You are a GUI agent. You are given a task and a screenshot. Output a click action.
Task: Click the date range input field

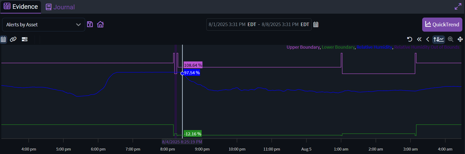(x=259, y=24)
